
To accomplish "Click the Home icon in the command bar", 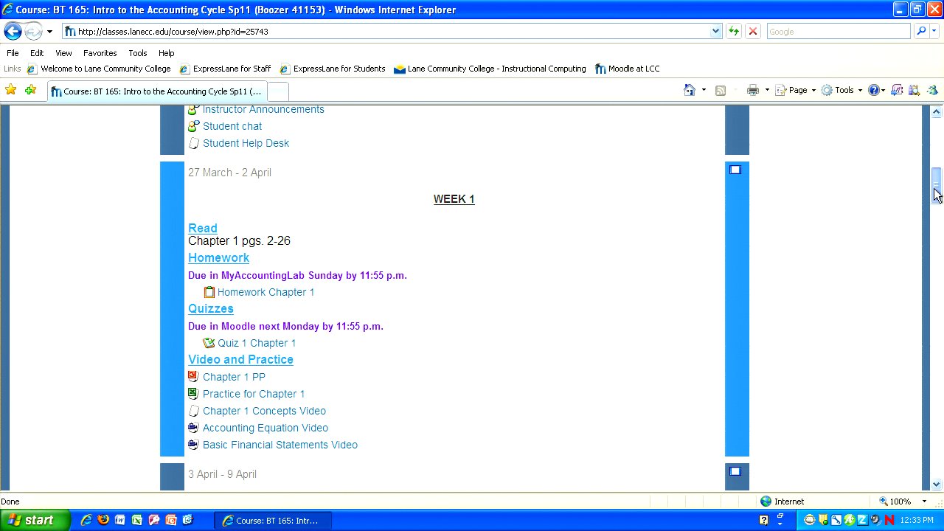I will click(690, 90).
